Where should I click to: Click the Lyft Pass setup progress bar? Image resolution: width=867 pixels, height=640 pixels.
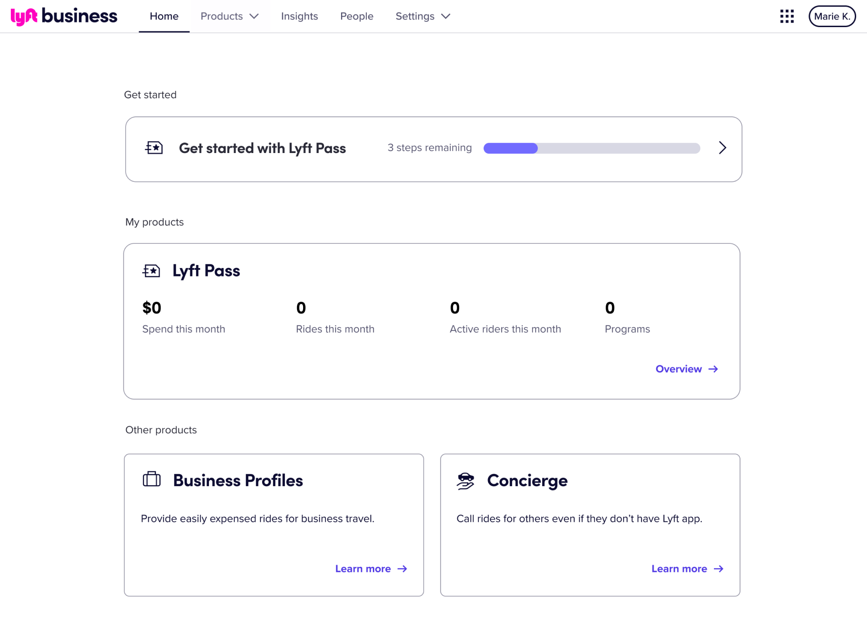592,148
